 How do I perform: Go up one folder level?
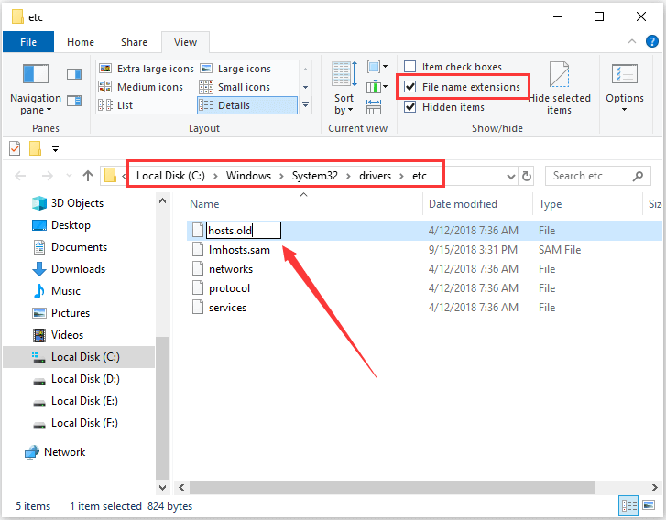(x=88, y=176)
